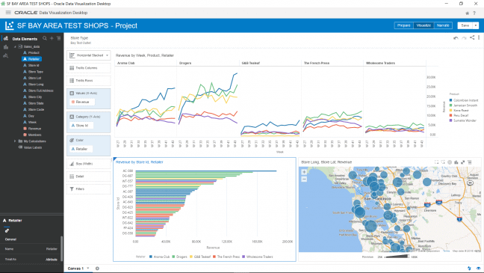Select Revenue in Values (X-Axis)
The image size is (484, 273).
tap(82, 102)
